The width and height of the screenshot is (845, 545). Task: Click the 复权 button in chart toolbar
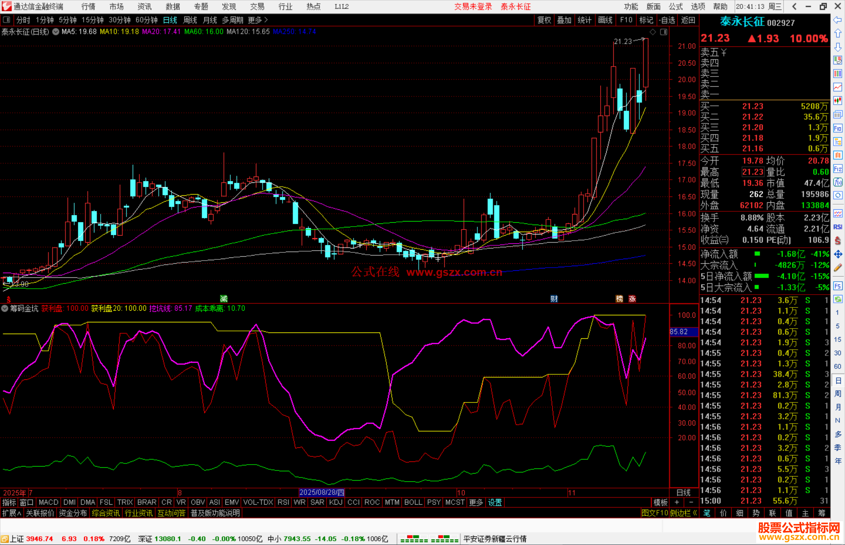tap(544, 20)
